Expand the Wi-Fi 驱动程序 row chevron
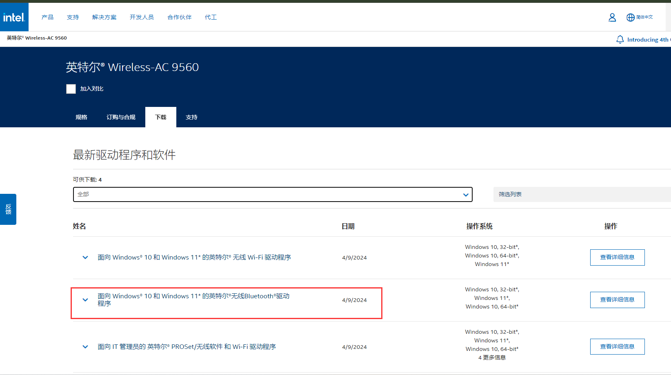The height and width of the screenshot is (375, 671). click(85, 257)
